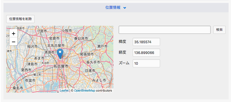Click 日進市 label on map
Image resolution: width=231 pixels, height=102 pixels.
click(x=90, y=71)
